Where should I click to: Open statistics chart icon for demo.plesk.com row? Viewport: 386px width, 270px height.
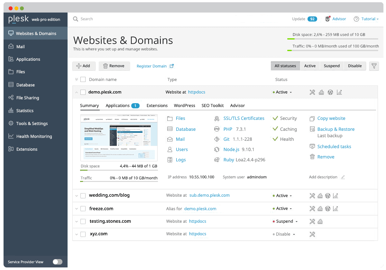321,92
